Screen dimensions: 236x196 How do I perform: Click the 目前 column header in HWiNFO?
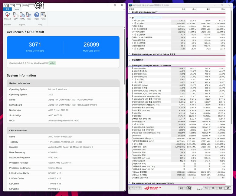183,9
